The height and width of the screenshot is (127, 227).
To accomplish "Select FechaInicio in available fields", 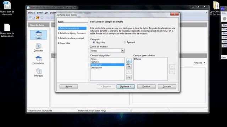I will click(x=107, y=65).
